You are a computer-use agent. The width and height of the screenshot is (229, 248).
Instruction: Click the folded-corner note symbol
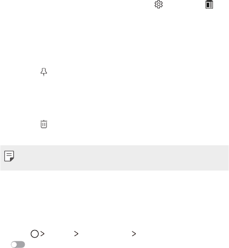pos(9,156)
